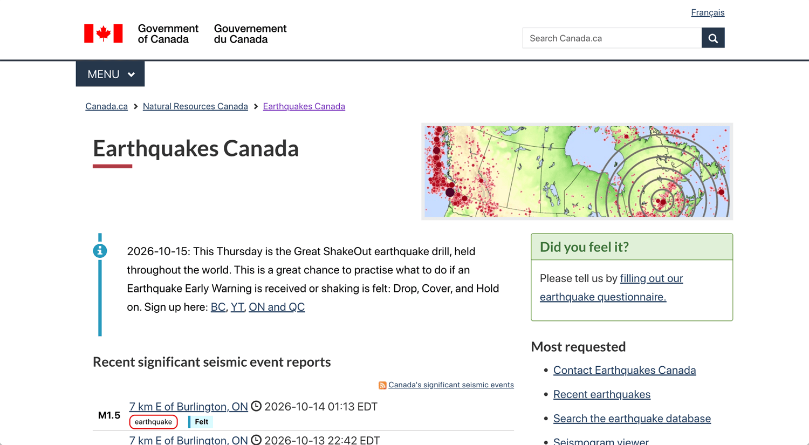Focus the Search Canada.ca field
809x445 pixels.
coord(612,38)
